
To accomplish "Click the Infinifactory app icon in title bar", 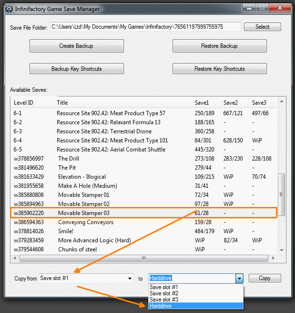I will pyautogui.click(x=9, y=9).
